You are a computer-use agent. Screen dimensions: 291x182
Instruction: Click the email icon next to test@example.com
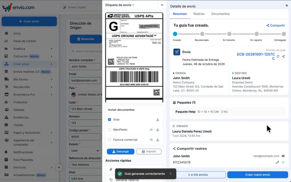coord(283,156)
